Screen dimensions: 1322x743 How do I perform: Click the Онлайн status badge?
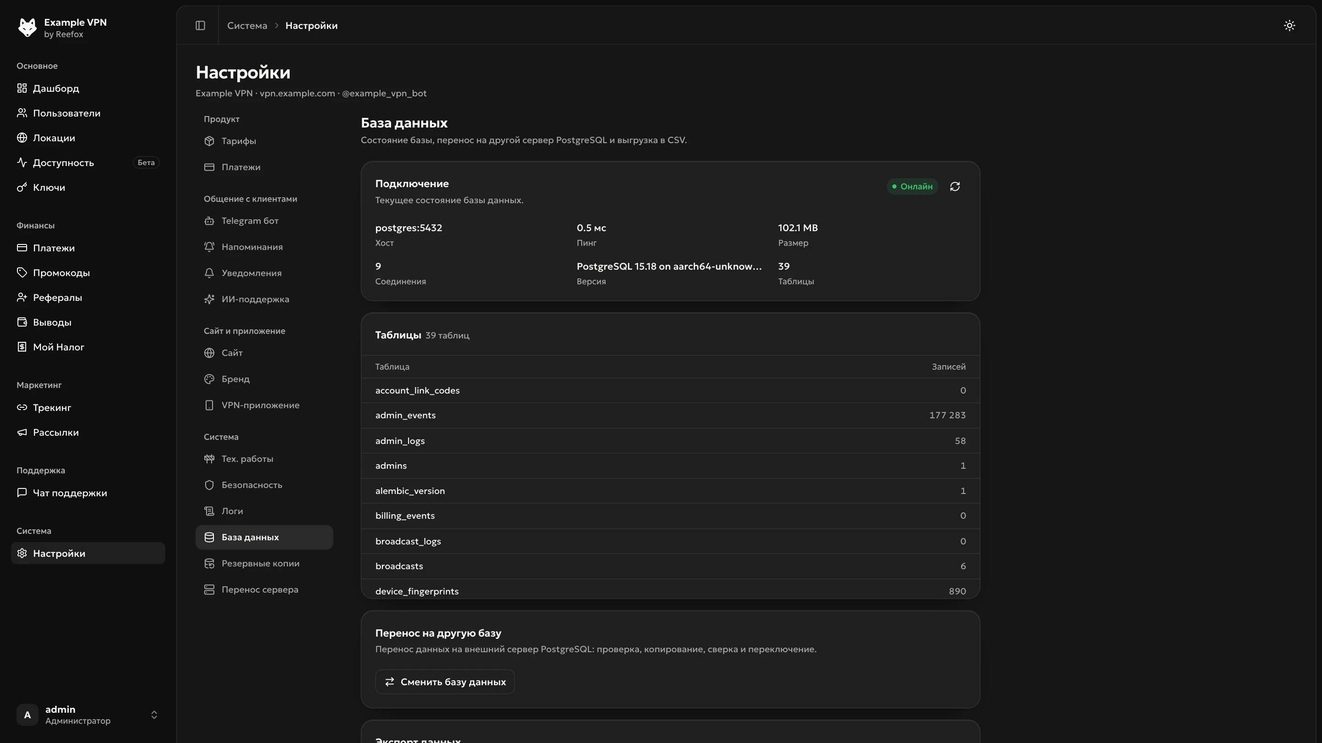click(x=912, y=186)
